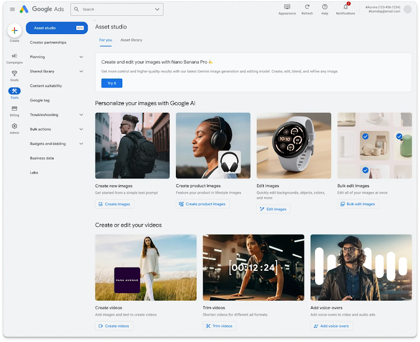This screenshot has height=342, width=420.
Task: Click the Try it button for Nano Banana Pro
Action: pyautogui.click(x=111, y=83)
